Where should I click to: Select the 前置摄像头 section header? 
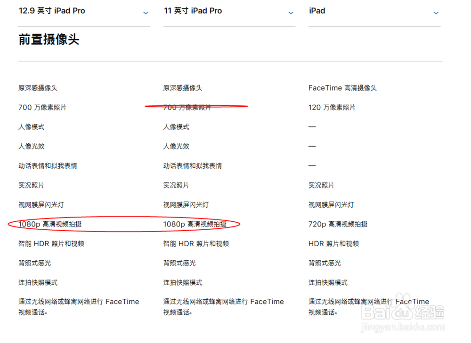point(49,39)
